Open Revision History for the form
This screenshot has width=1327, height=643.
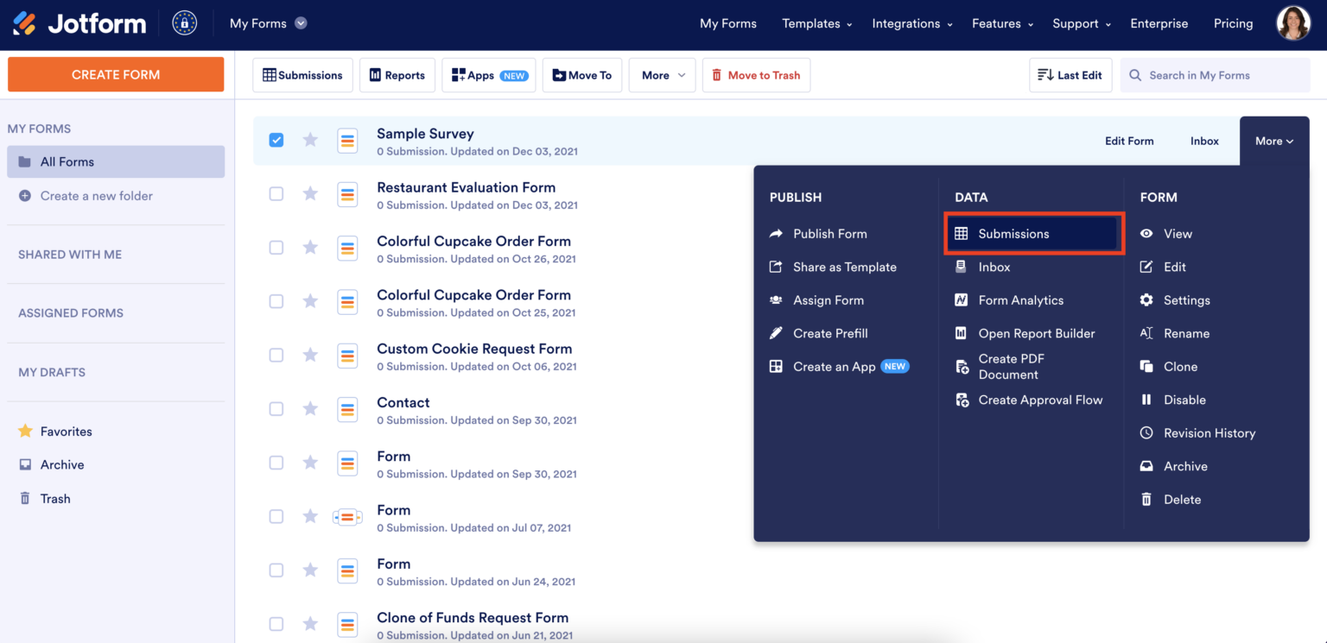[x=1208, y=432]
